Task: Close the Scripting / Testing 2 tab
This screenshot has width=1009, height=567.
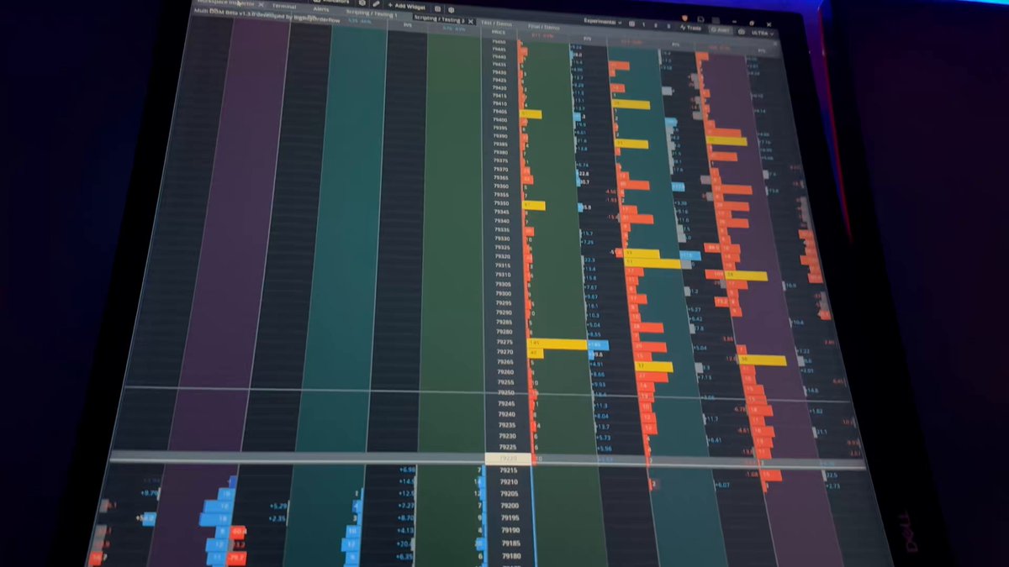Action: (x=471, y=21)
